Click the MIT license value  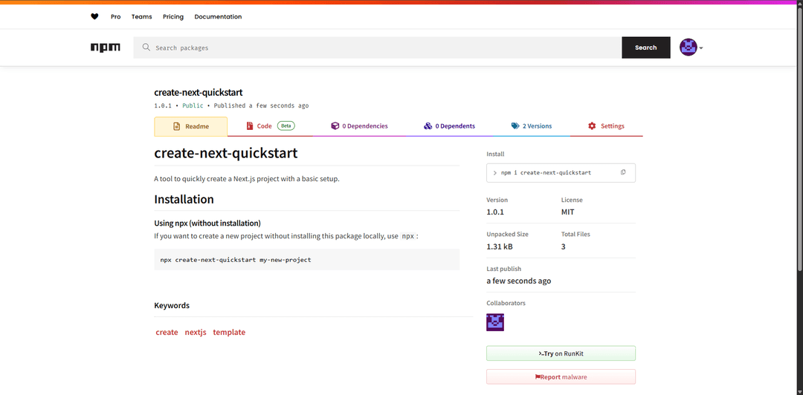(568, 212)
